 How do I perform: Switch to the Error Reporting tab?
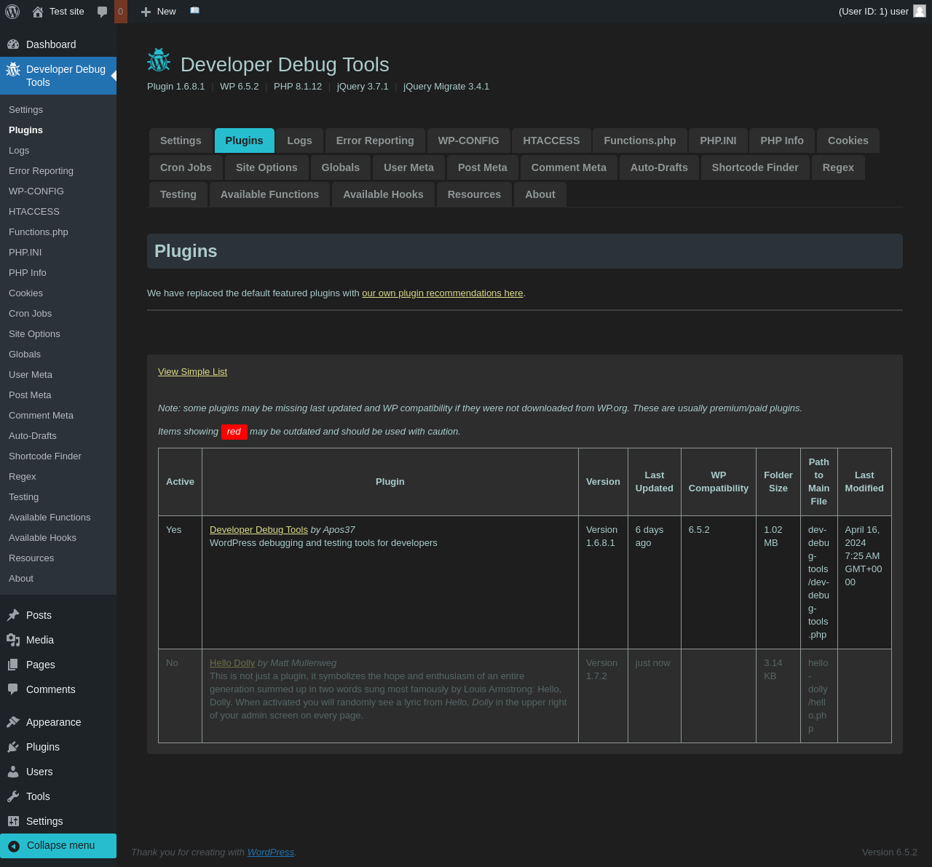pyautogui.click(x=375, y=140)
